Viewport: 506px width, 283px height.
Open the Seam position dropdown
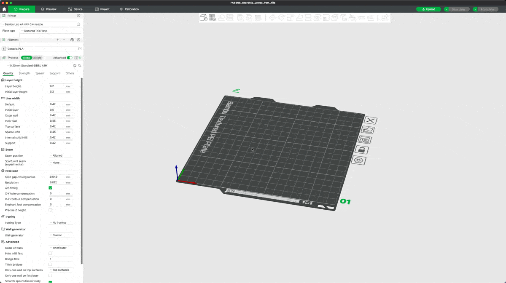point(60,155)
